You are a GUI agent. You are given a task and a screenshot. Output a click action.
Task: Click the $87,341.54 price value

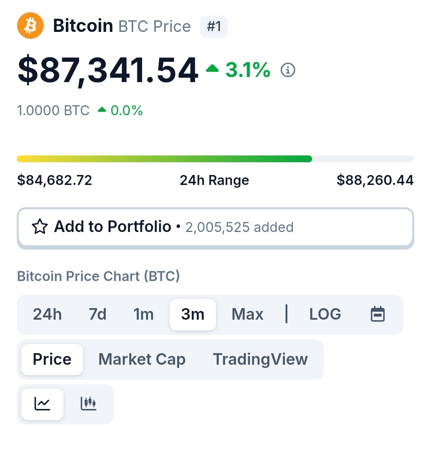click(x=108, y=70)
